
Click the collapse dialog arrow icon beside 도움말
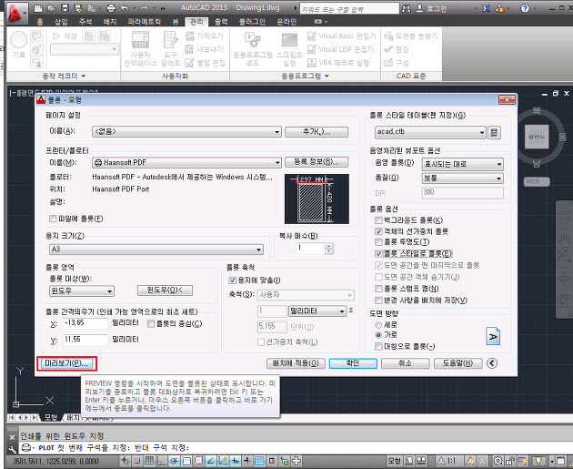click(492, 363)
